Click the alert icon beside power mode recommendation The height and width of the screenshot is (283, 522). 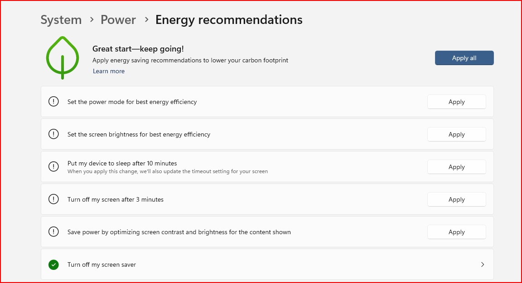pyautogui.click(x=53, y=102)
